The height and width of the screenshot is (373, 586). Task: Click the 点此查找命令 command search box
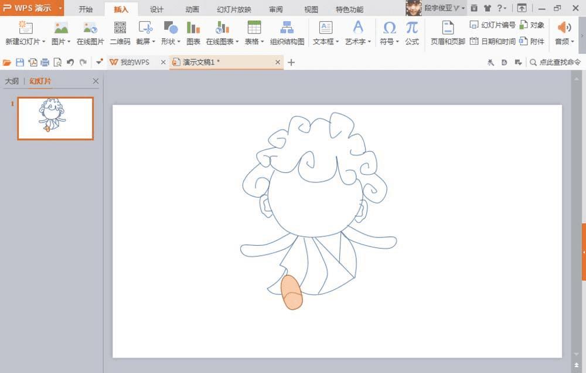(x=556, y=63)
